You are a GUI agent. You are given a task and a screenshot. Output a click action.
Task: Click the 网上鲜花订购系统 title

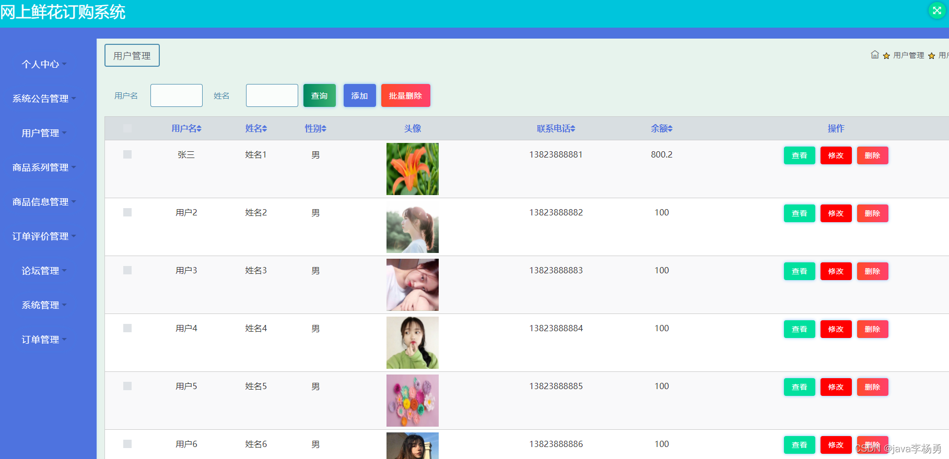[x=63, y=11]
